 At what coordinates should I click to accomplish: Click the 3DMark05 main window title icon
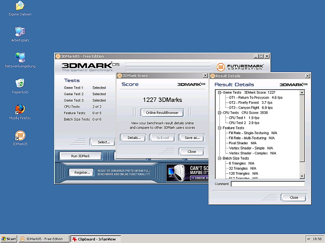coord(58,56)
